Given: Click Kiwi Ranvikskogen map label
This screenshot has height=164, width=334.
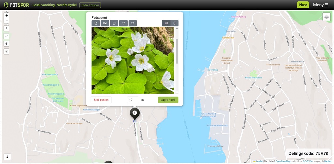Looking at the screenshot, I should 92,110.
